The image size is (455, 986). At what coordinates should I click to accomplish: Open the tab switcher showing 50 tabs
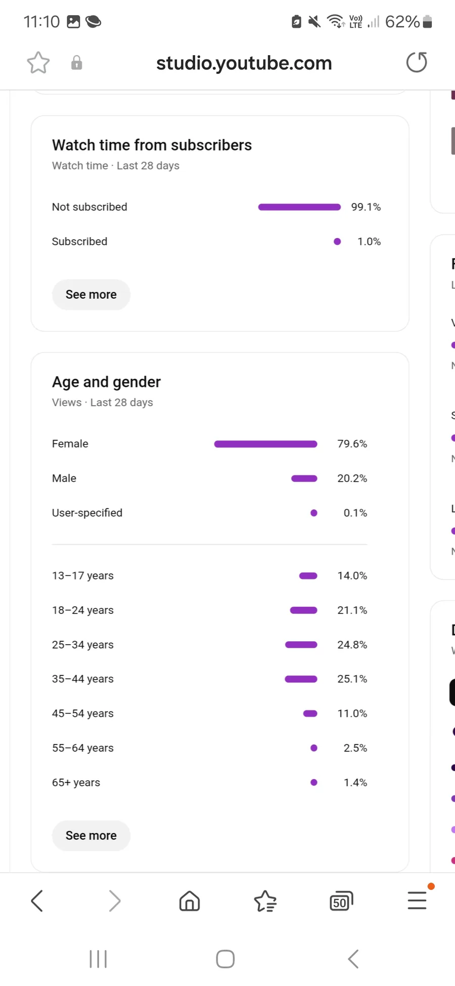341,901
